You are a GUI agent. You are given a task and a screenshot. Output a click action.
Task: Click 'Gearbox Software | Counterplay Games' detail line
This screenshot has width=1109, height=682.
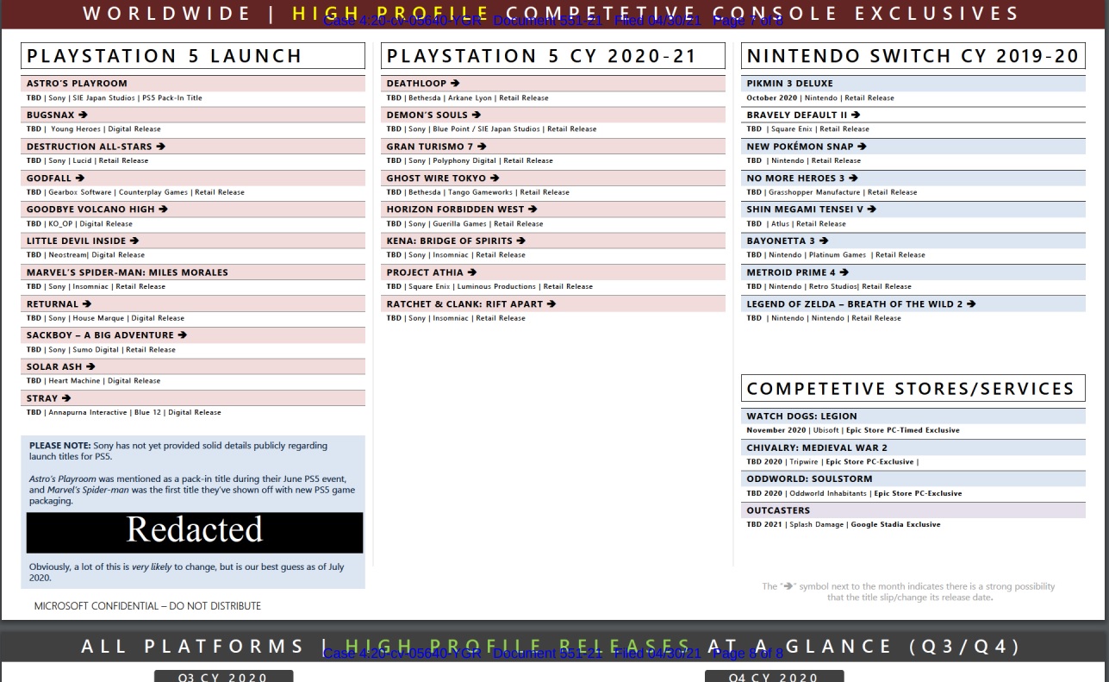(135, 192)
